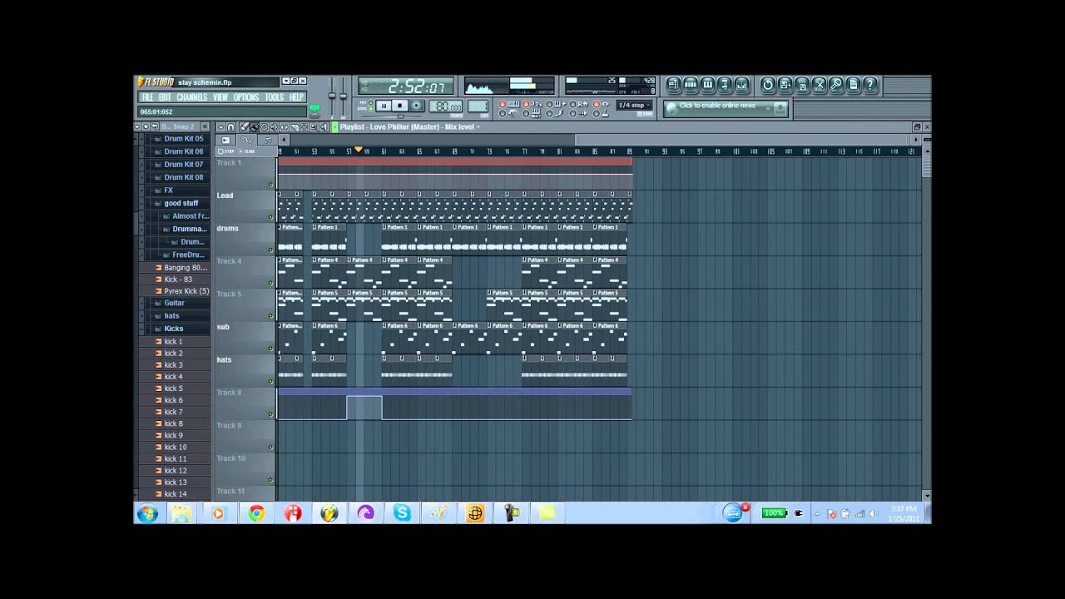Mute the Lead track green LED
The width and height of the screenshot is (1065, 599).
(271, 217)
